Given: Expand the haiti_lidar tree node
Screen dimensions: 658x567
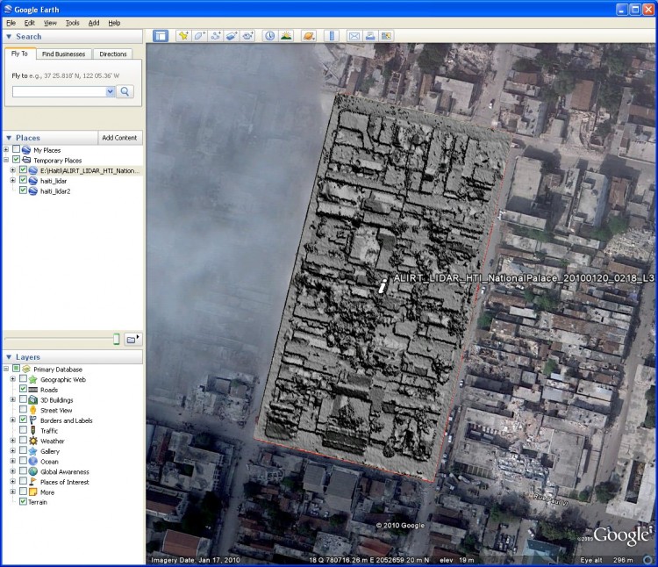Looking at the screenshot, I should click(x=13, y=181).
